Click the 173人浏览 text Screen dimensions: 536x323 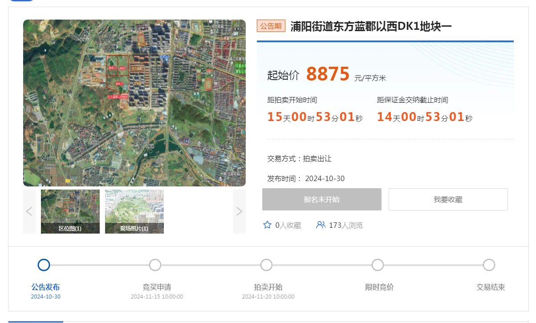pos(346,226)
